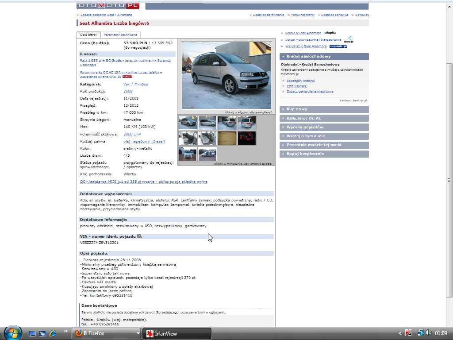Click Porównaj oferty link
The width and height of the screenshot is (453, 340).
pos(303,15)
